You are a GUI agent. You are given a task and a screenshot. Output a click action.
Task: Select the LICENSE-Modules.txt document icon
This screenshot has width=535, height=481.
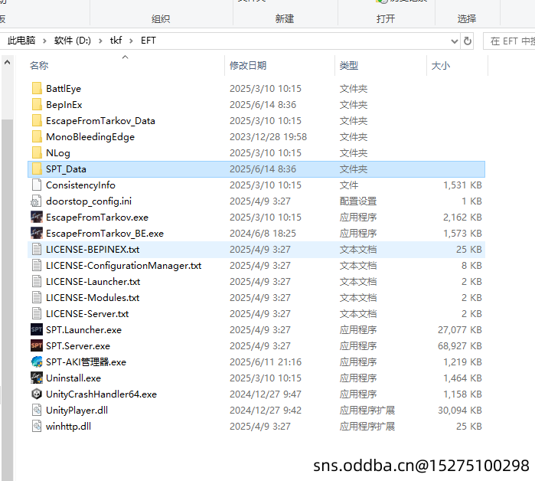point(37,297)
